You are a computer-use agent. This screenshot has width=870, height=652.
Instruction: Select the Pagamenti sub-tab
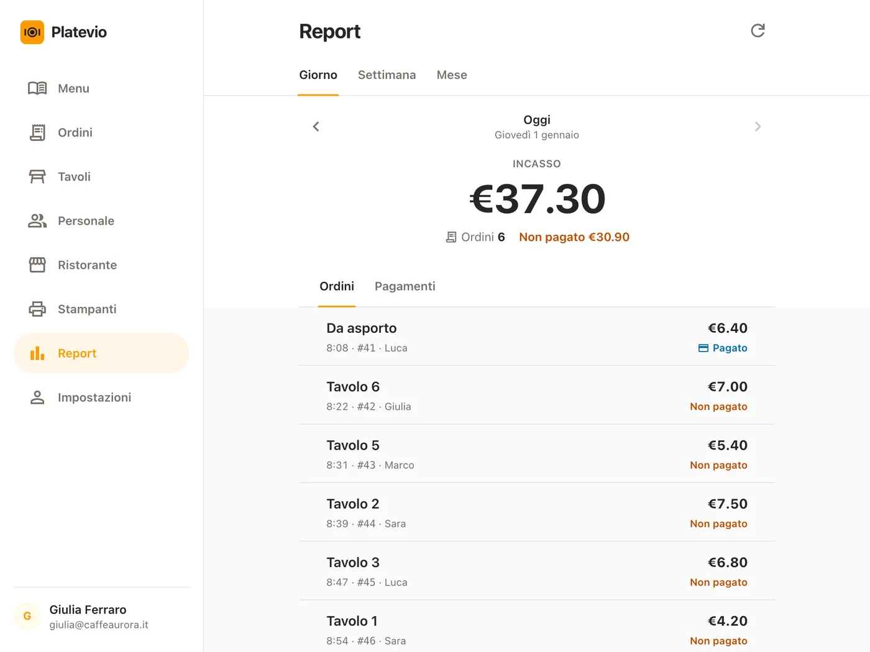(405, 286)
